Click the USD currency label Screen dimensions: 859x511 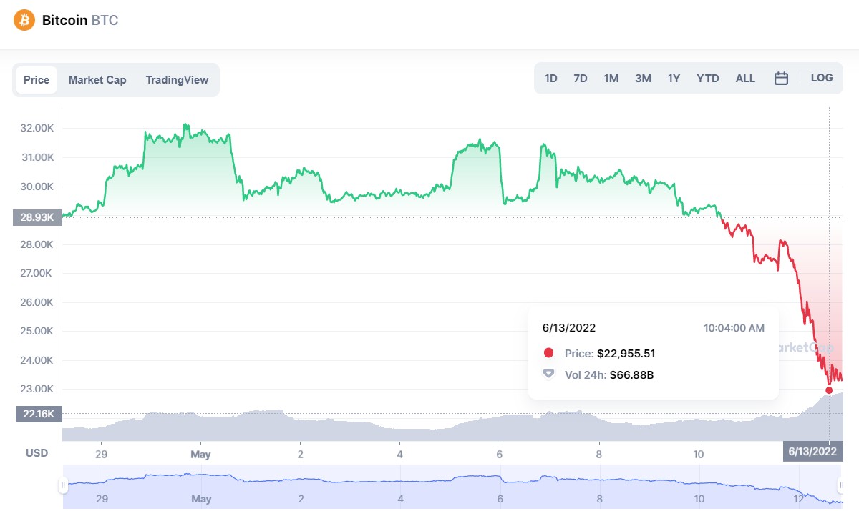[x=36, y=452]
